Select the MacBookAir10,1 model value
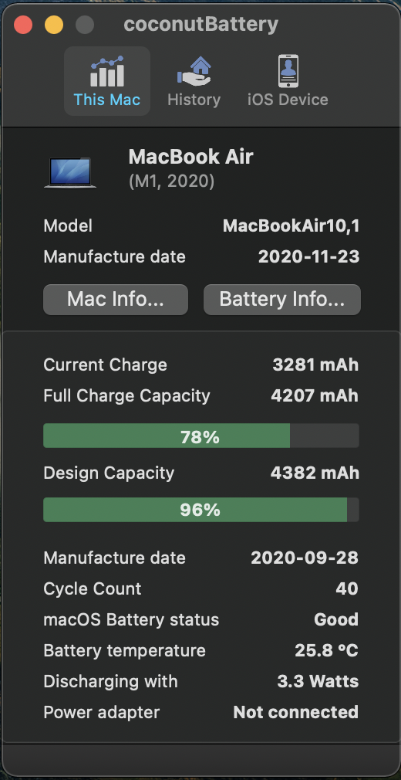Screen dimensions: 401x780 [x=291, y=226]
